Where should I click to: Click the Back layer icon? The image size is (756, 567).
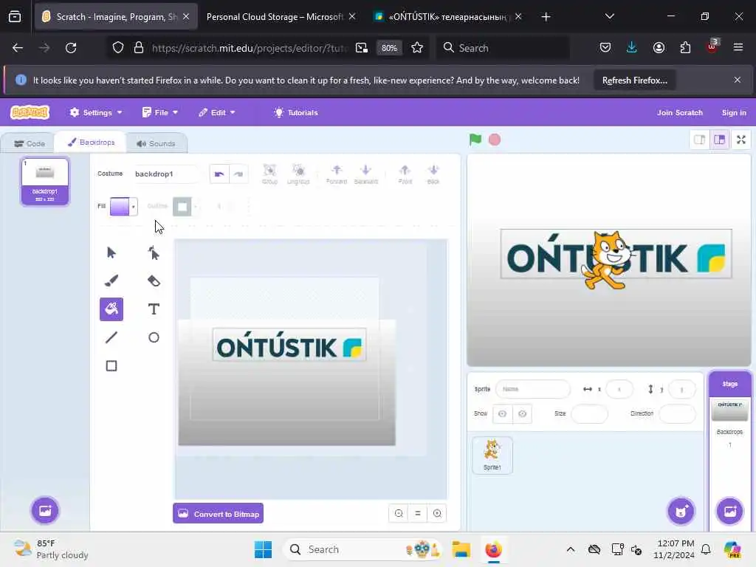coord(433,174)
